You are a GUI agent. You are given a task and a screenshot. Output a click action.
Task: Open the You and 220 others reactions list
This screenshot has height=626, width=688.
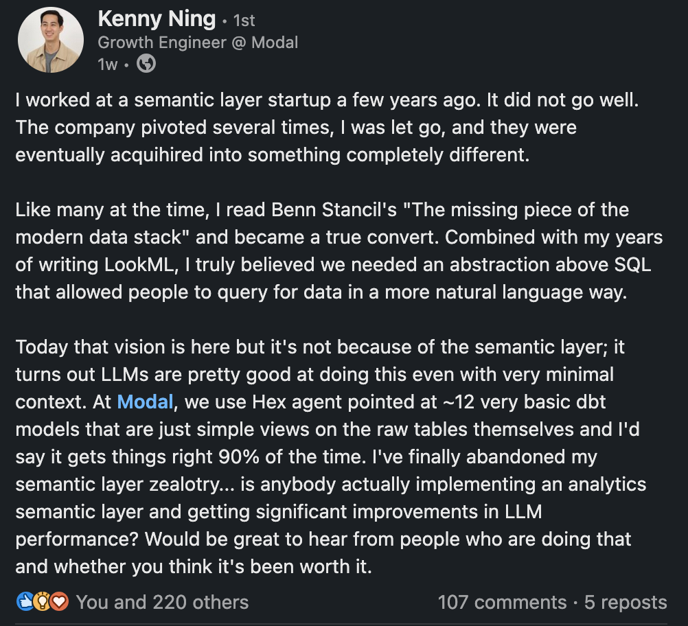pyautogui.click(x=162, y=603)
